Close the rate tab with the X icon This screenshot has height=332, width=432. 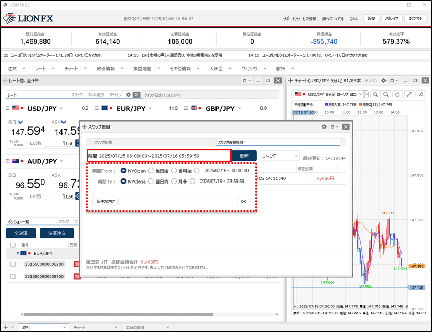136,95
